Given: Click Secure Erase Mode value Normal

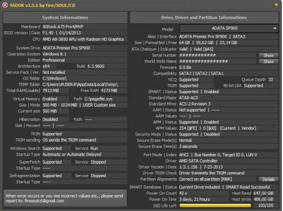Looking at the screenshot, I should pyautogui.click(x=185, y=140).
